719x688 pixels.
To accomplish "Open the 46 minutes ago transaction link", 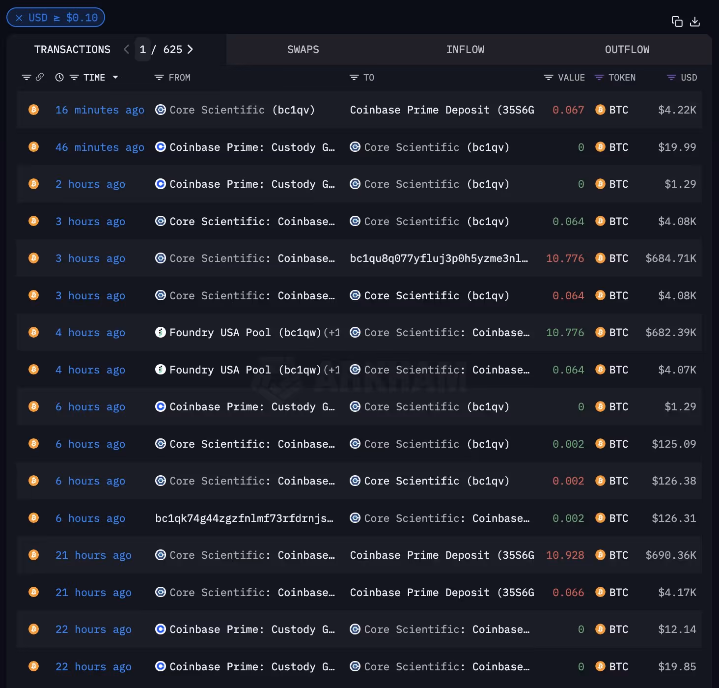I will point(100,147).
